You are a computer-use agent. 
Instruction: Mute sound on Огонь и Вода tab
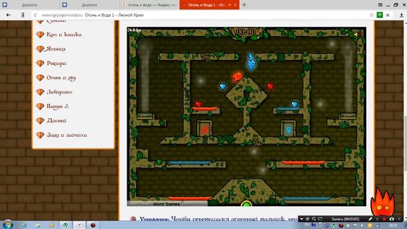pos(230,4)
